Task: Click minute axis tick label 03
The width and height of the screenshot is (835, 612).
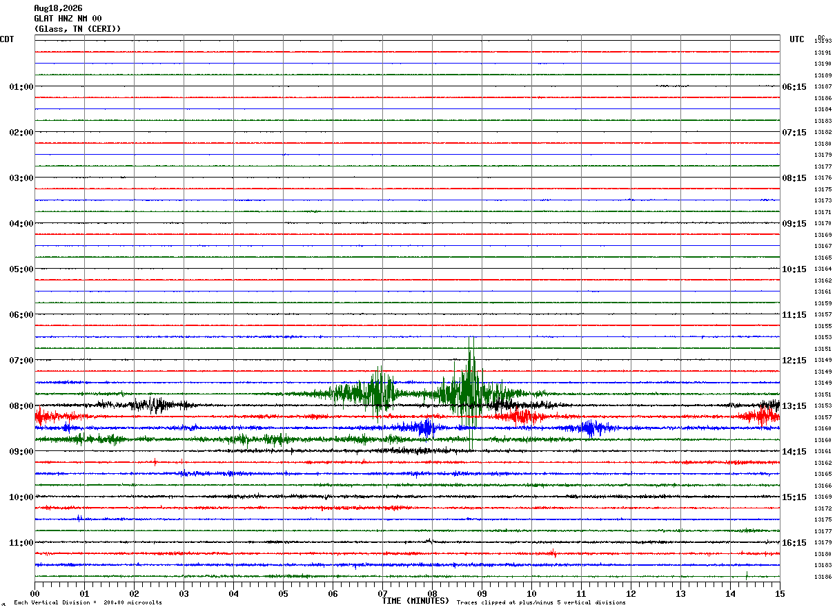Action: click(x=184, y=593)
